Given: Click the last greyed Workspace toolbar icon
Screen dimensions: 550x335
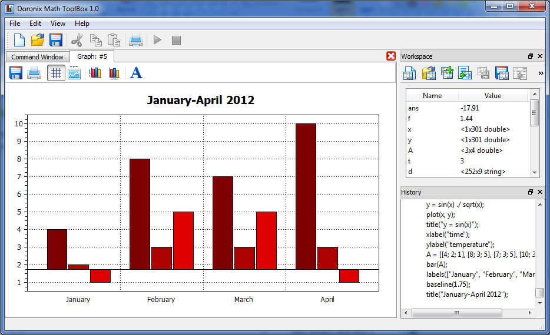Looking at the screenshot, I should pos(520,73).
